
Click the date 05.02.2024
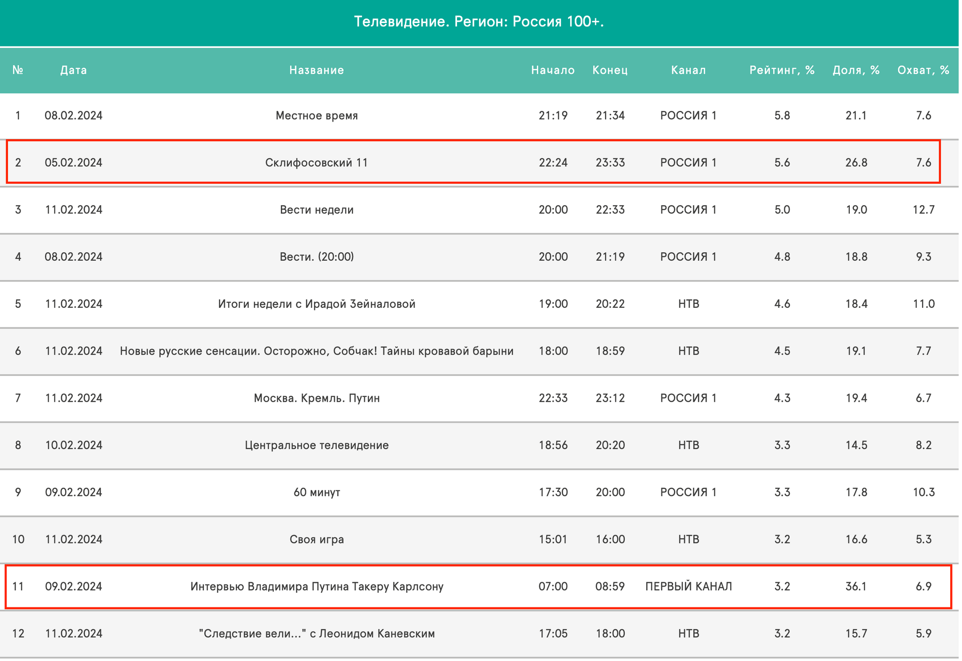pyautogui.click(x=74, y=163)
